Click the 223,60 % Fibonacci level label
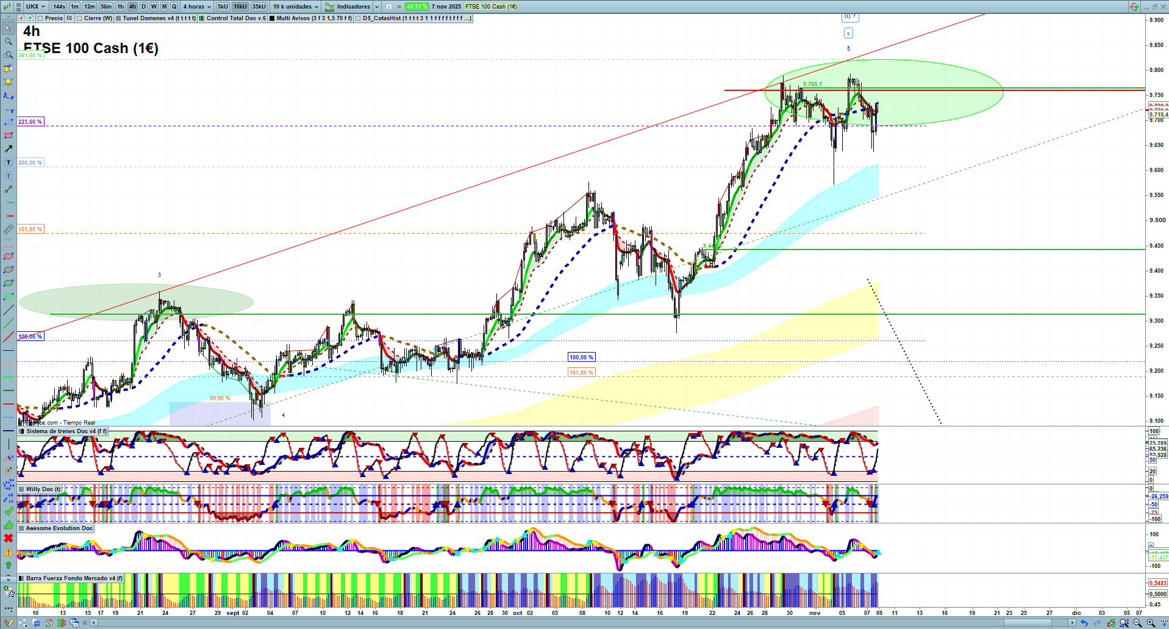Image resolution: width=1169 pixels, height=629 pixels. tap(30, 122)
